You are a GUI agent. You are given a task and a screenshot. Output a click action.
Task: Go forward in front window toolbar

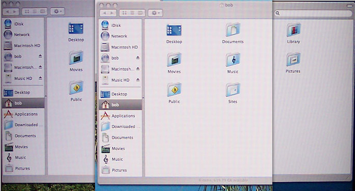112,13
